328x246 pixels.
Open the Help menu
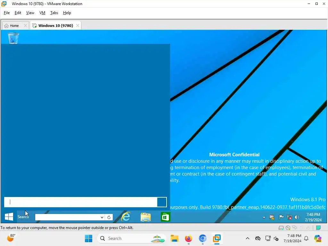pyautogui.click(x=67, y=13)
